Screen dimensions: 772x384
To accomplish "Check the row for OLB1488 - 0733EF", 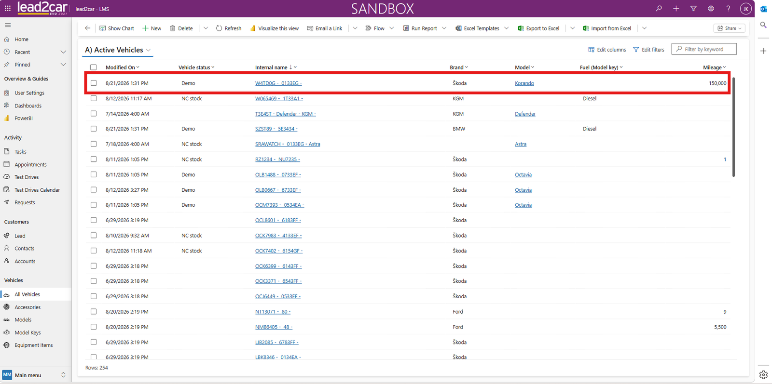I will [94, 174].
